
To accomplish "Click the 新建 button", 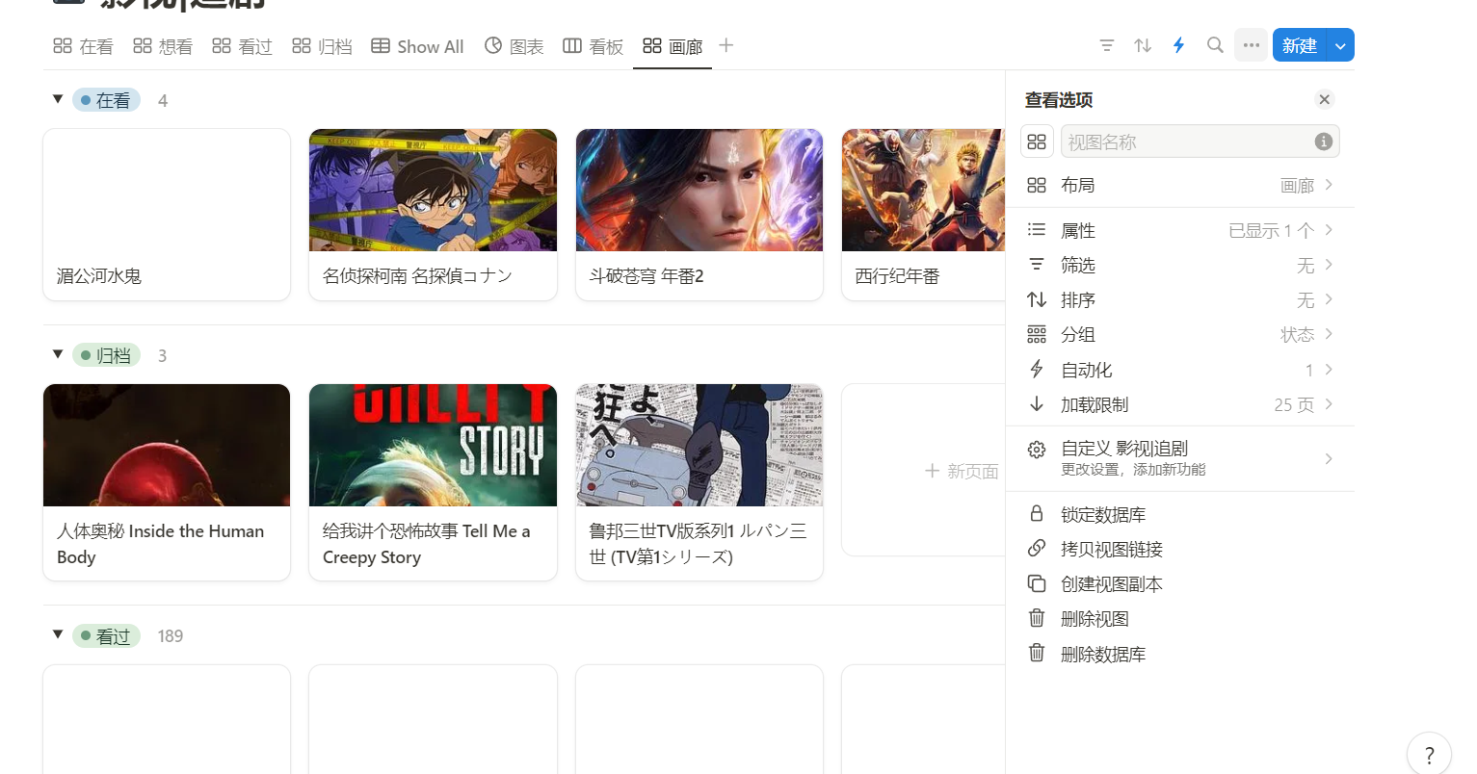I will click(x=1300, y=45).
